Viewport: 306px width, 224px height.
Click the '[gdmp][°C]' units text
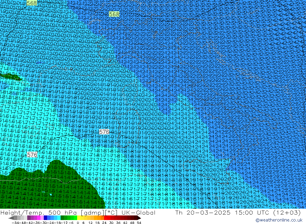coord(99,212)
